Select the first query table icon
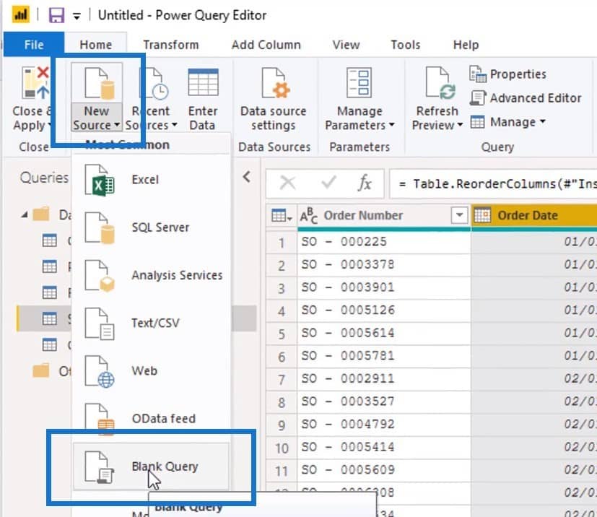This screenshot has width=597, height=517. click(50, 240)
